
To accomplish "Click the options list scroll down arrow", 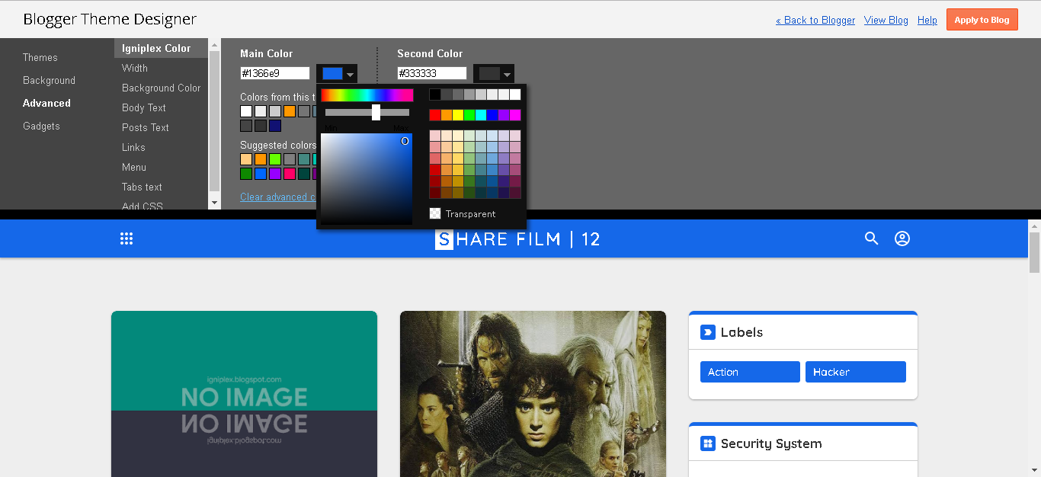I will coord(214,203).
